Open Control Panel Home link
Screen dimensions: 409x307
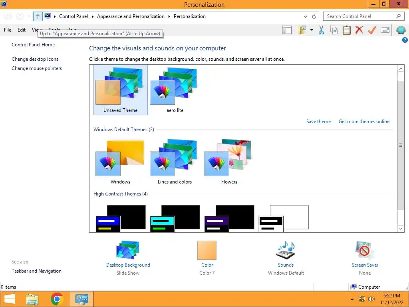point(33,45)
